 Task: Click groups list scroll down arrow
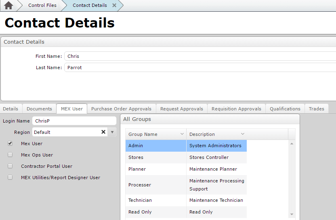click(x=292, y=214)
